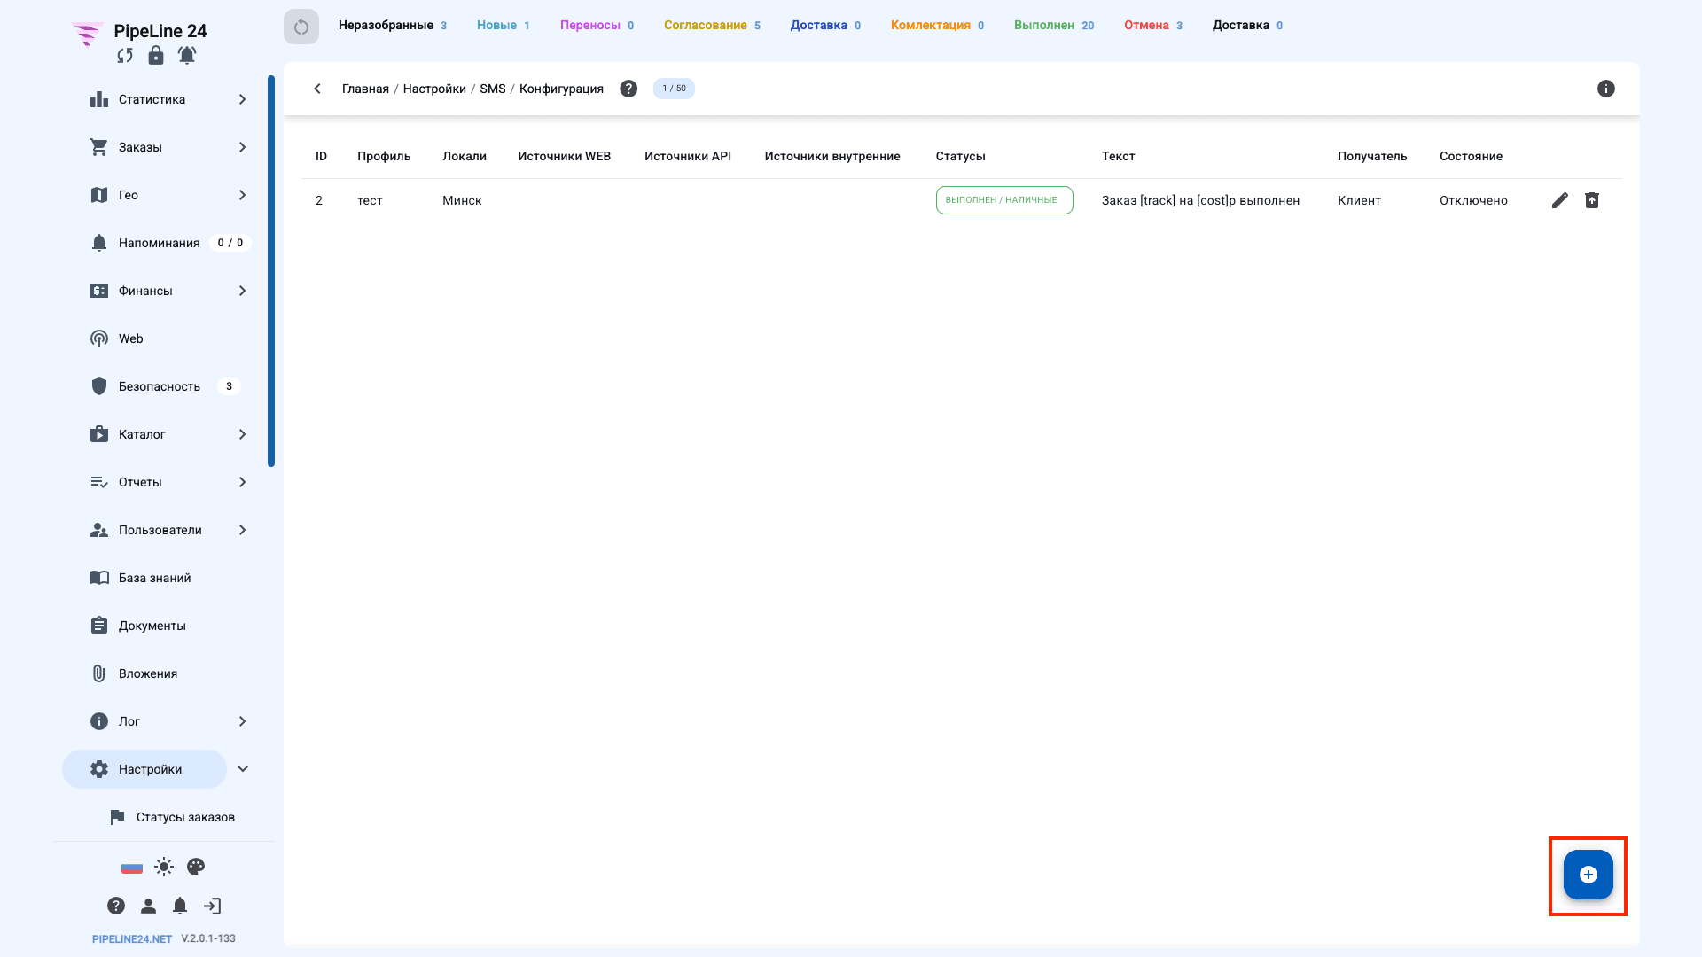Screen dimensions: 1702x957
Task: Expand the Заказы menu chevron
Action: [243, 147]
